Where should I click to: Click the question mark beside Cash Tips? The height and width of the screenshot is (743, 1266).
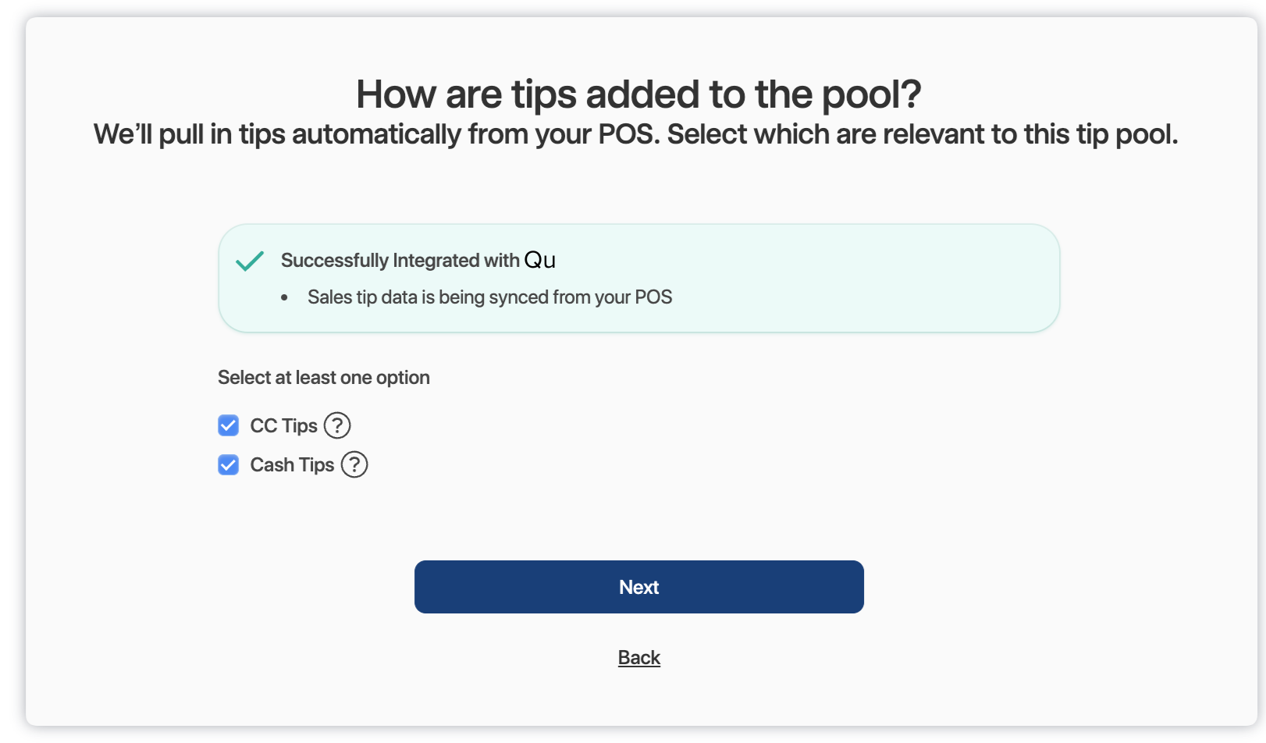click(x=354, y=464)
